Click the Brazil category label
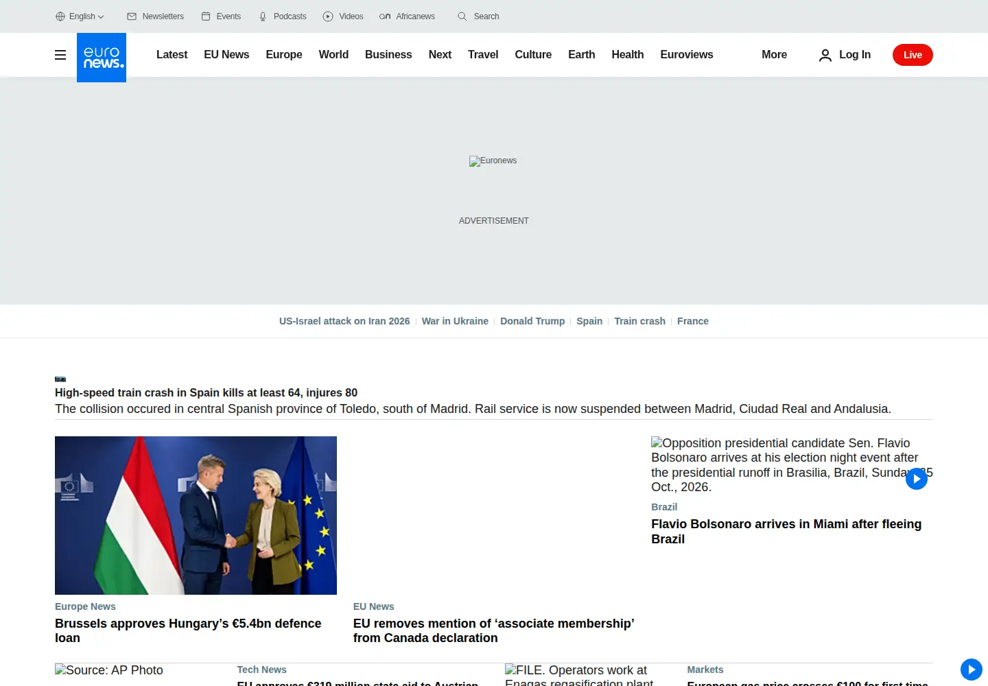This screenshot has height=686, width=988. [664, 507]
